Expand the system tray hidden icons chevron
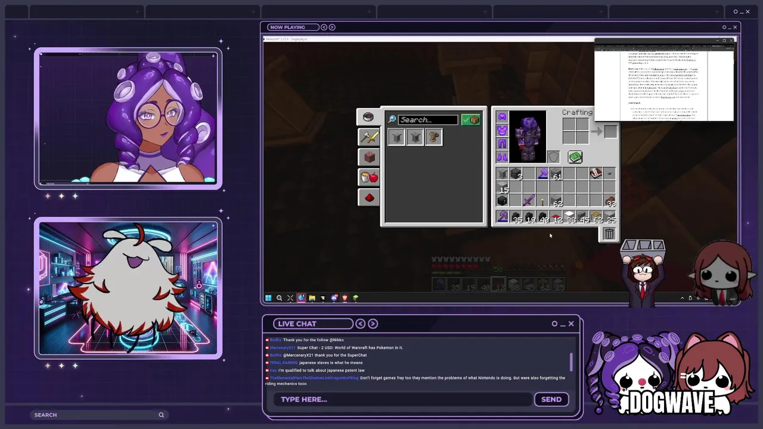763x429 pixels. [x=683, y=298]
